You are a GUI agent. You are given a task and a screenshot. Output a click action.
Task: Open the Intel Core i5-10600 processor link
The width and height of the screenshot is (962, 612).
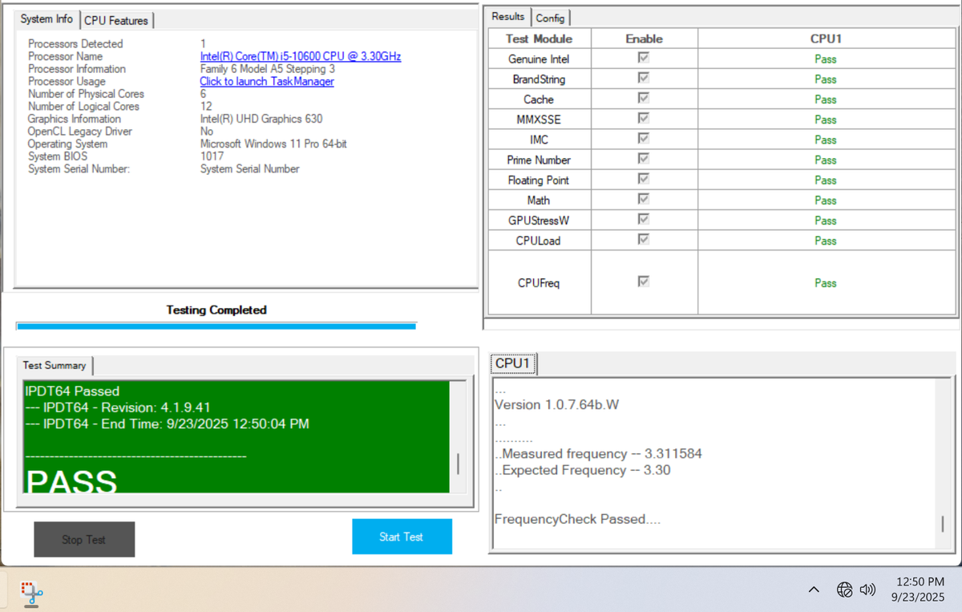(300, 56)
